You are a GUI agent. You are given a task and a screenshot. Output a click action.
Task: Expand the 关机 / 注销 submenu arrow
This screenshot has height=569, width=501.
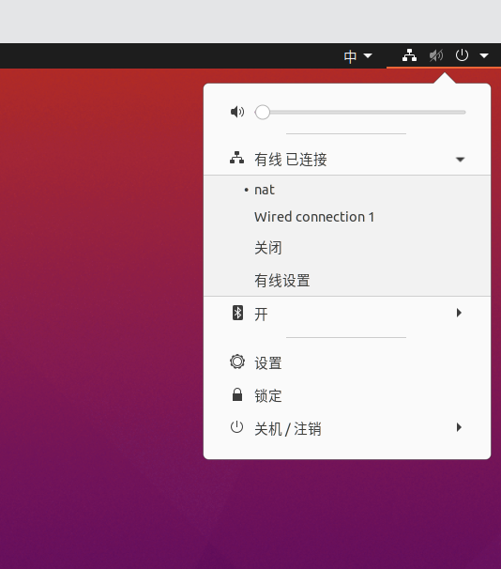click(x=460, y=427)
